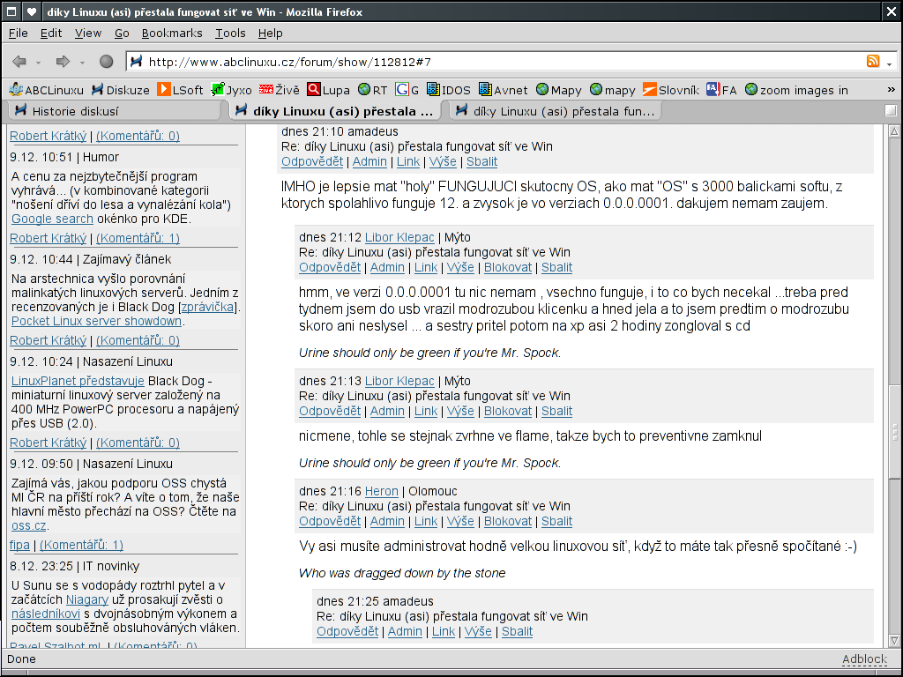Viewport: 903px width, 677px height.
Task: Click inside the URL address field
Action: (494, 62)
